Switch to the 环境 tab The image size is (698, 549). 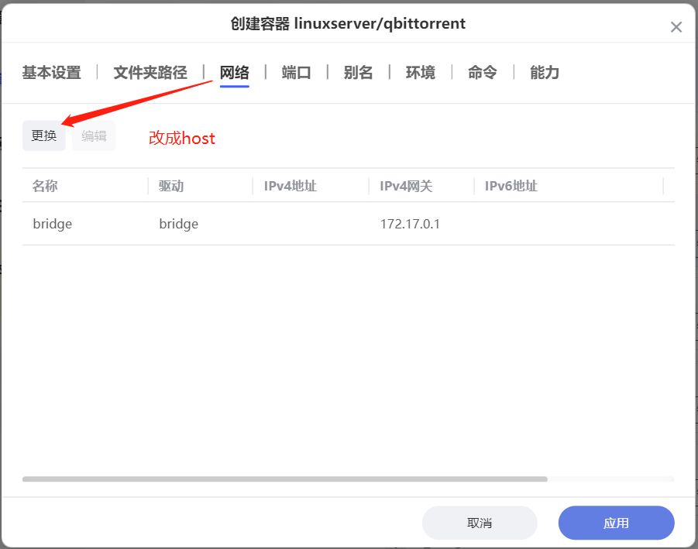pyautogui.click(x=420, y=73)
